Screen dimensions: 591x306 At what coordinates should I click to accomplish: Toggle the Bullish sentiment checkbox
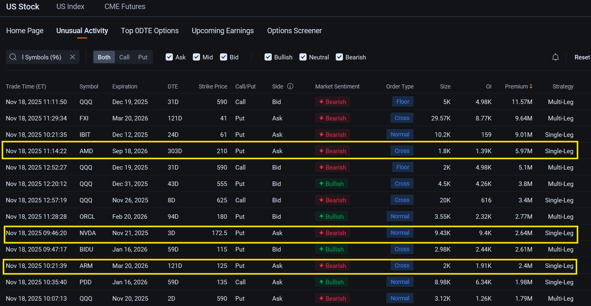(268, 57)
